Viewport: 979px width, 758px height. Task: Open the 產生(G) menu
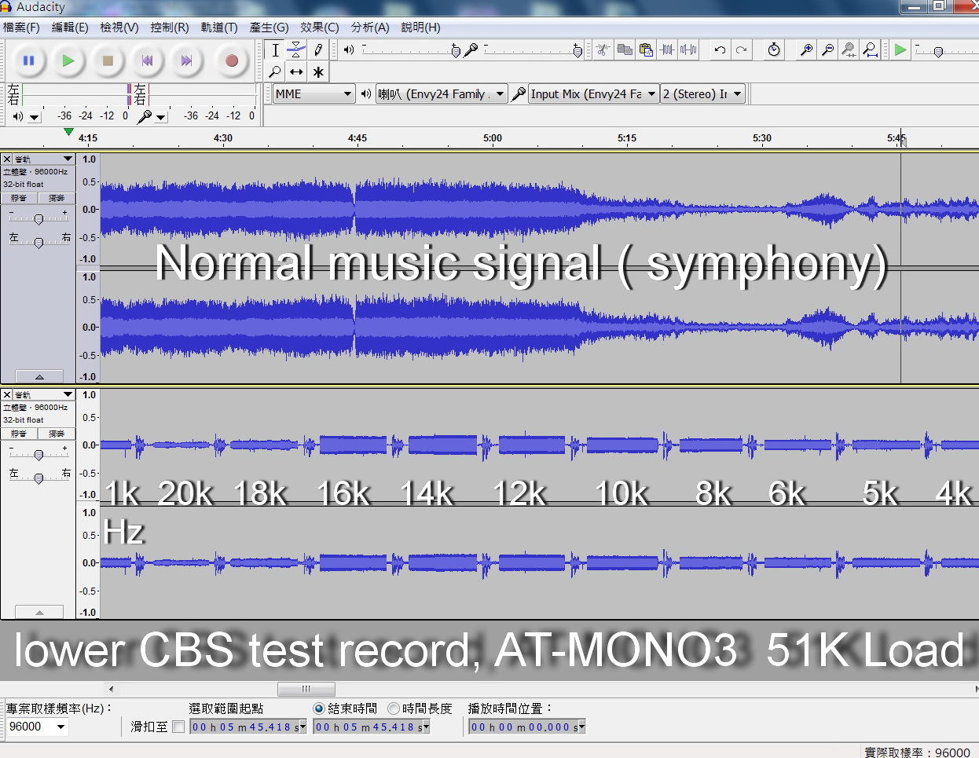[269, 27]
